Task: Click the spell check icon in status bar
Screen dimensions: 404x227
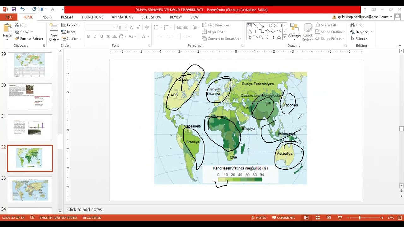Action: (32, 218)
